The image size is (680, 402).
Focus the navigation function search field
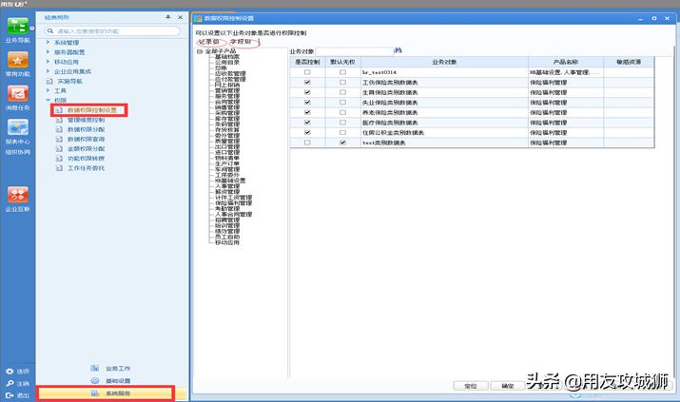click(x=112, y=31)
